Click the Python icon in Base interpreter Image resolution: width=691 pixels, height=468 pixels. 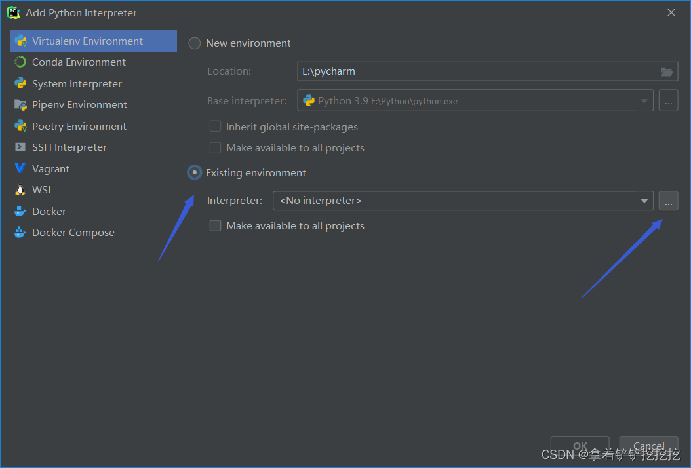tap(309, 101)
